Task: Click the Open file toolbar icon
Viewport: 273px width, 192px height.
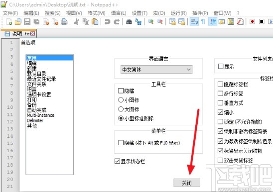Action: click(x=18, y=22)
